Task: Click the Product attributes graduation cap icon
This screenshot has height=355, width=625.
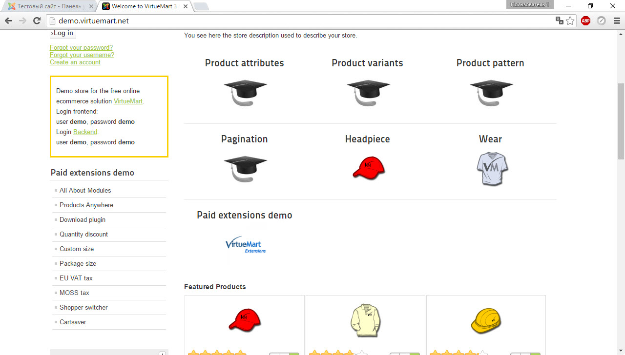Action: pyautogui.click(x=245, y=93)
